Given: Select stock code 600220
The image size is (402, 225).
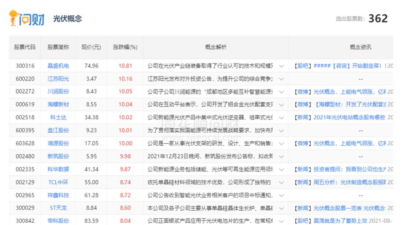Looking at the screenshot, I should 25,79.
